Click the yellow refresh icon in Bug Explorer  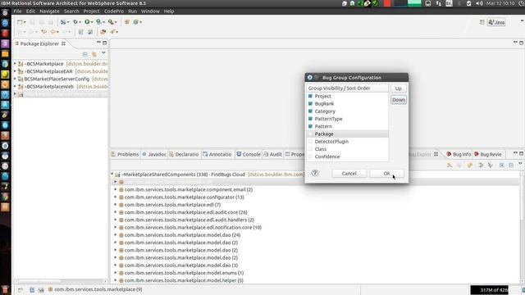click(470, 166)
